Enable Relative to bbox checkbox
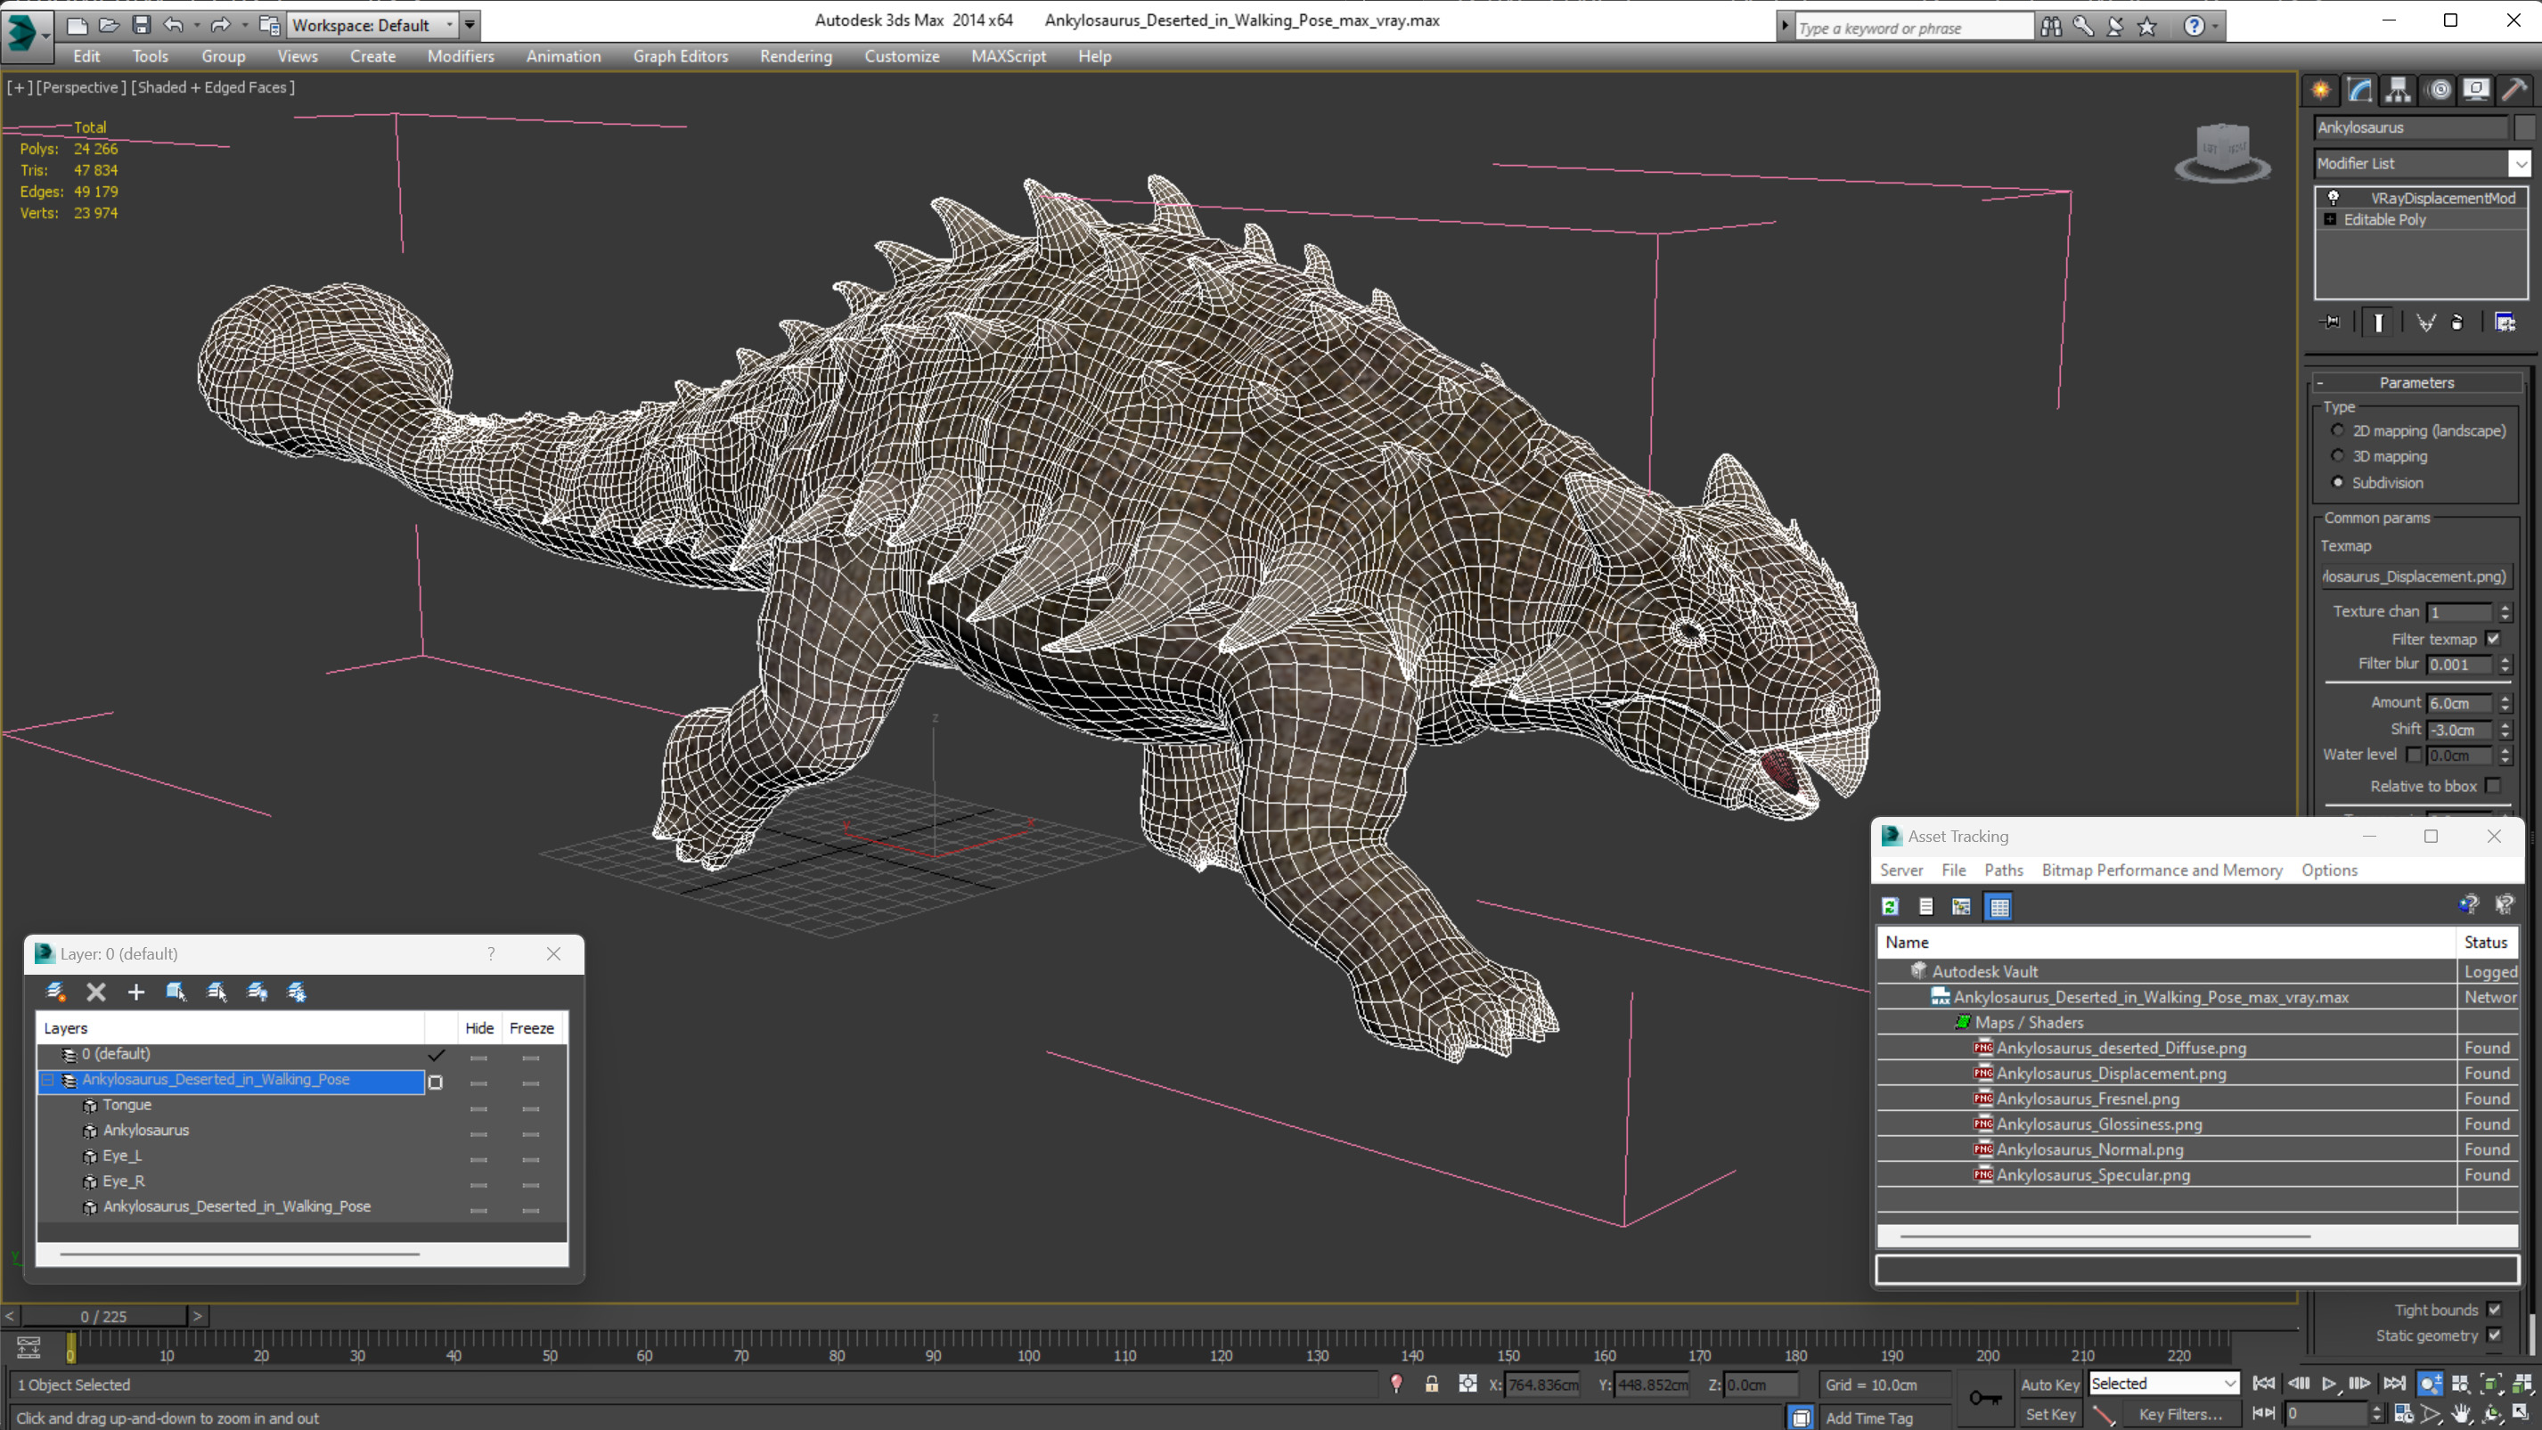Viewport: 2542px width, 1430px height. tap(2493, 786)
